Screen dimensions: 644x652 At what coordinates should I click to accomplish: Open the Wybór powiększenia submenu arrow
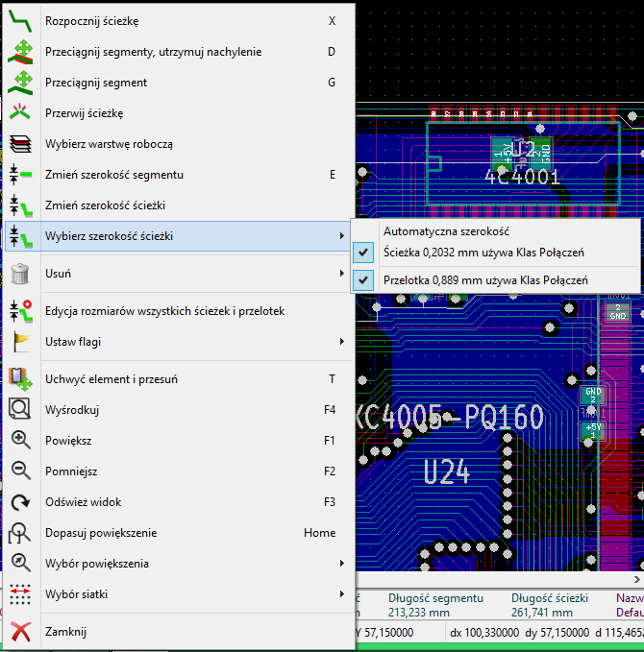click(342, 563)
